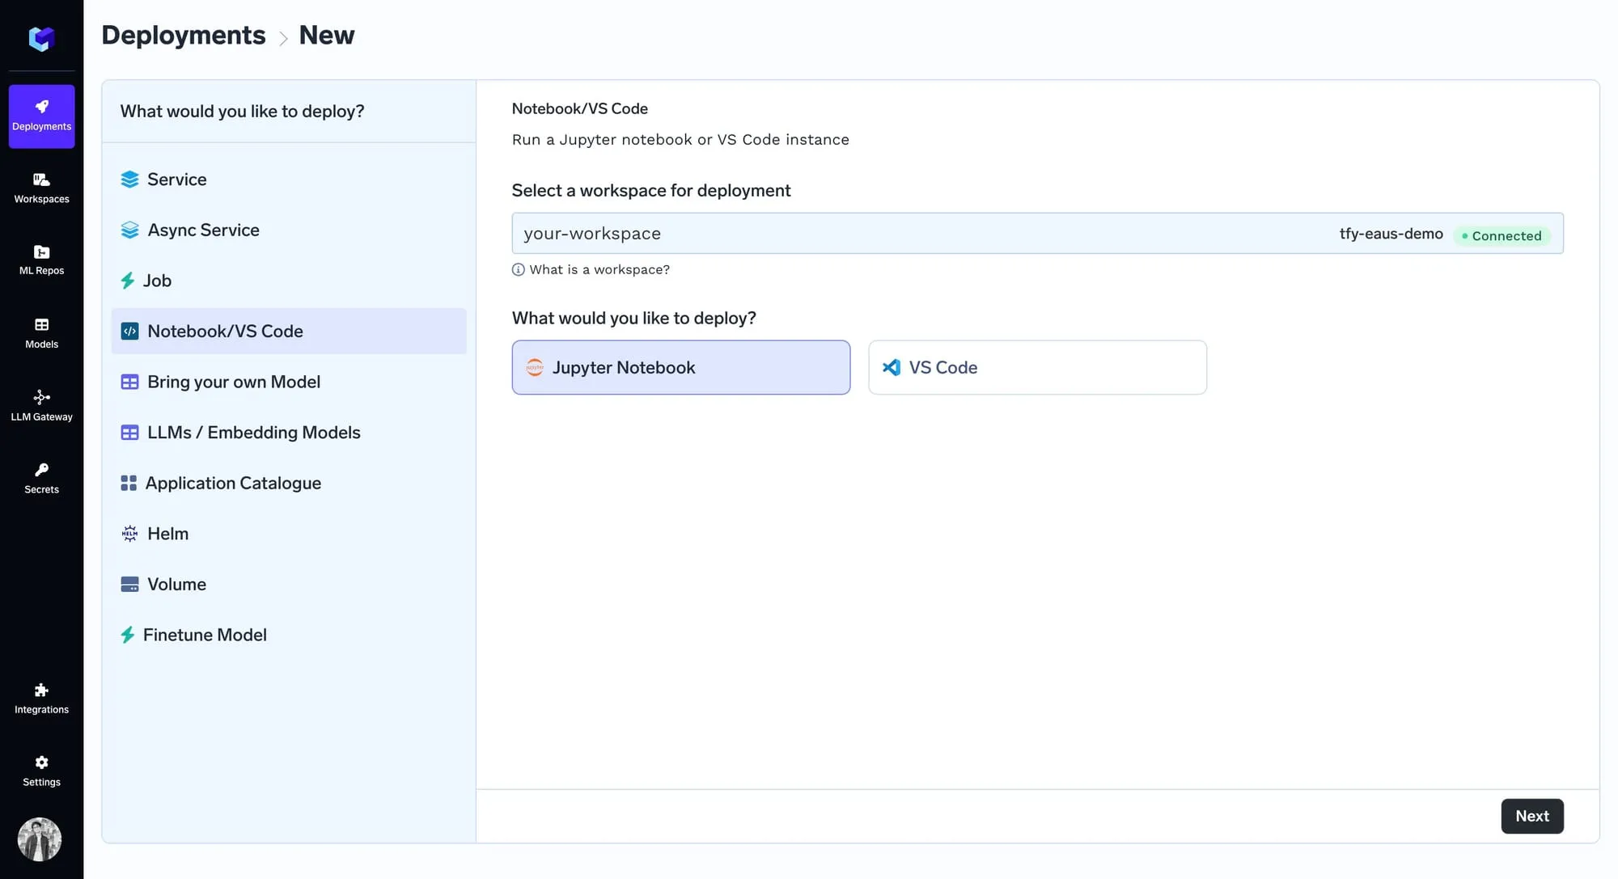1618x879 pixels.
Task: Click the Next button
Action: pyautogui.click(x=1531, y=816)
